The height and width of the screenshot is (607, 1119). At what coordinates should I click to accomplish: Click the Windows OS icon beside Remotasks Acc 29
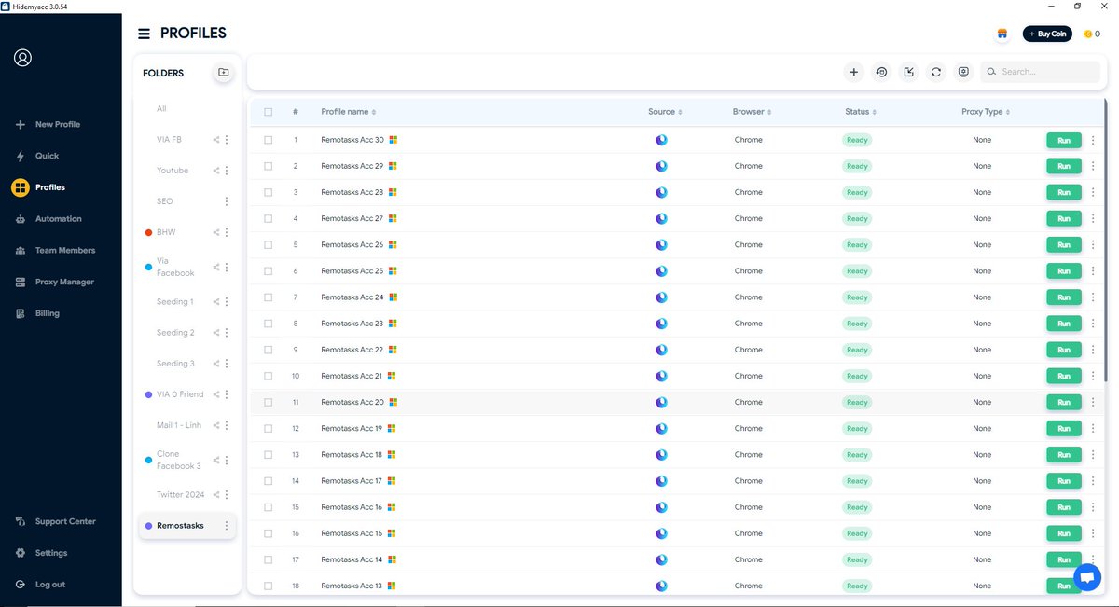pyautogui.click(x=393, y=166)
